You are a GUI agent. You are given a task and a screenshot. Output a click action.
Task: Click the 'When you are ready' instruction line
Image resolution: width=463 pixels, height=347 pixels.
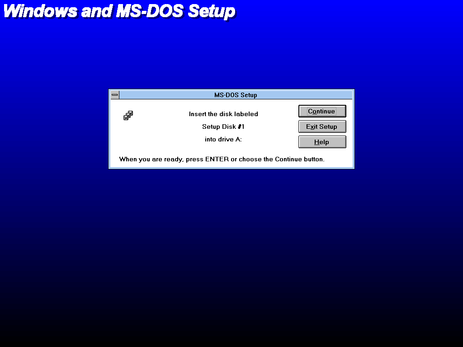[222, 159]
